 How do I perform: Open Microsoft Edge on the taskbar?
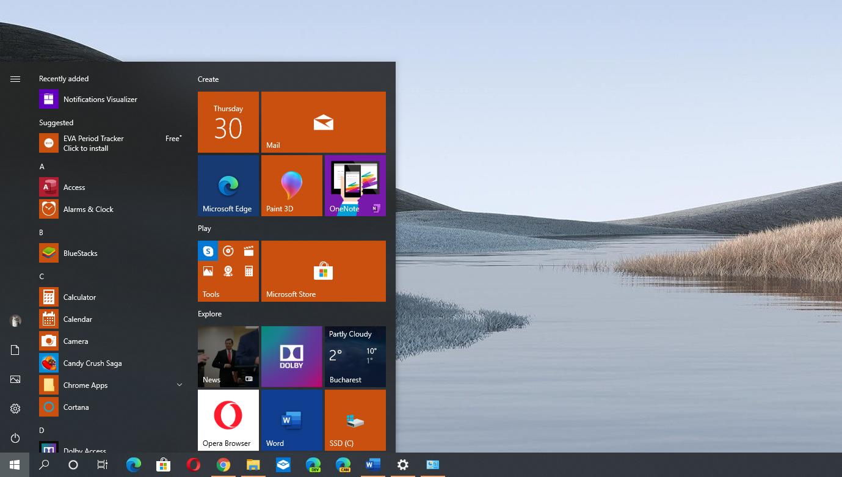pyautogui.click(x=133, y=465)
